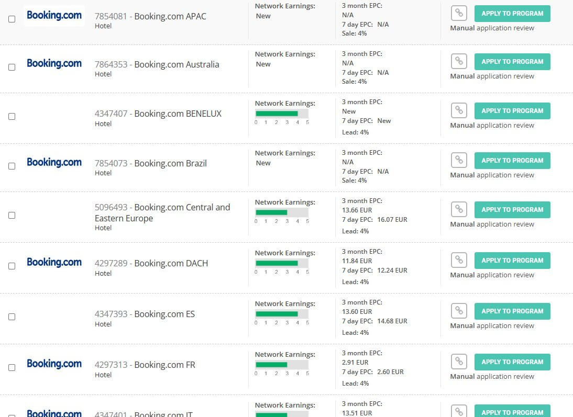Click link icon for Booking.com FR
Viewport: 573px width, 417px height.
click(x=459, y=362)
